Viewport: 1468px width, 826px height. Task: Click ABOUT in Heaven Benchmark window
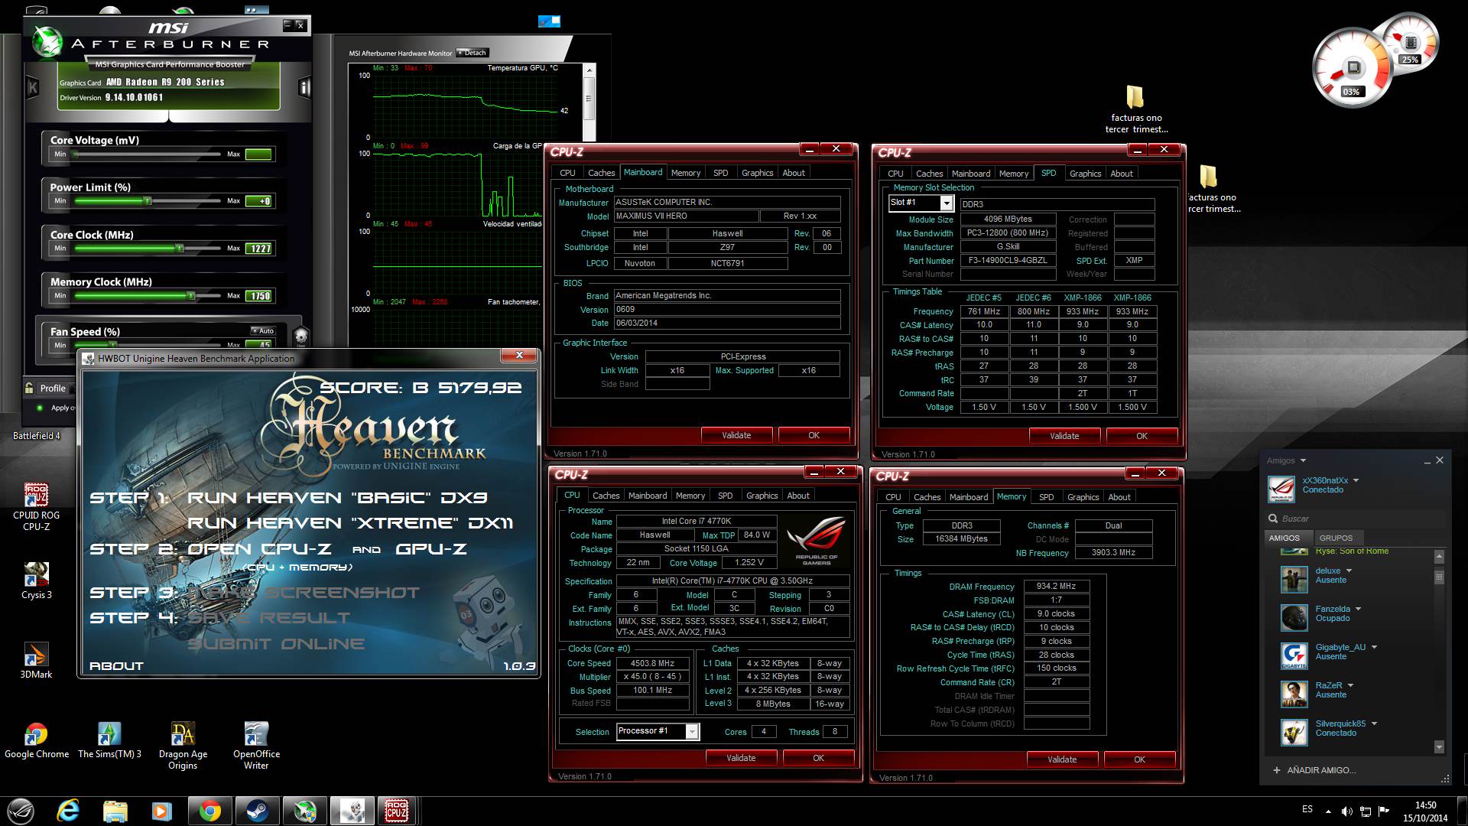pos(116,666)
